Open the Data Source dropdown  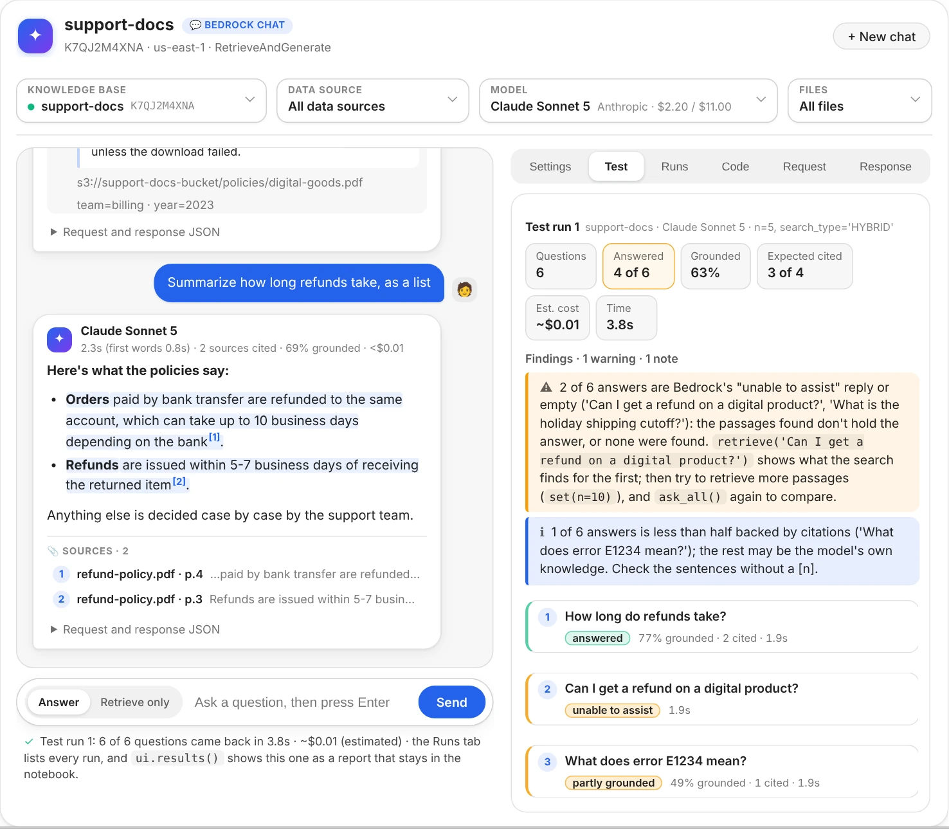coord(373,100)
